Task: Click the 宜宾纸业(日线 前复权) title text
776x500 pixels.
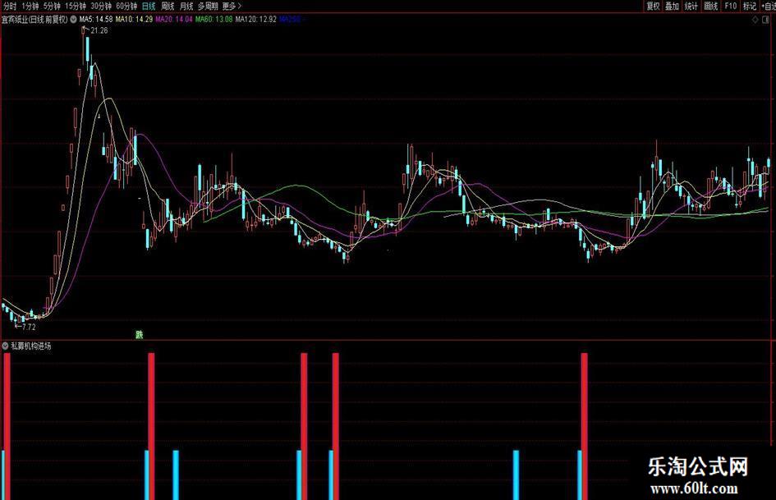Action: 34,20
